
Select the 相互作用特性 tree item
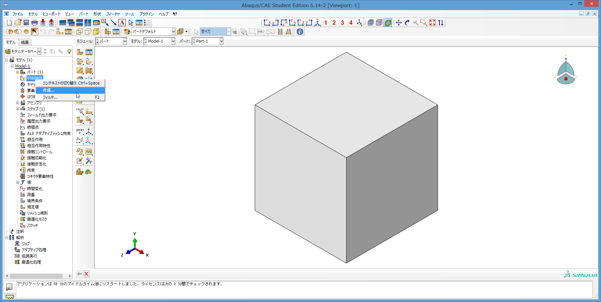(39, 146)
